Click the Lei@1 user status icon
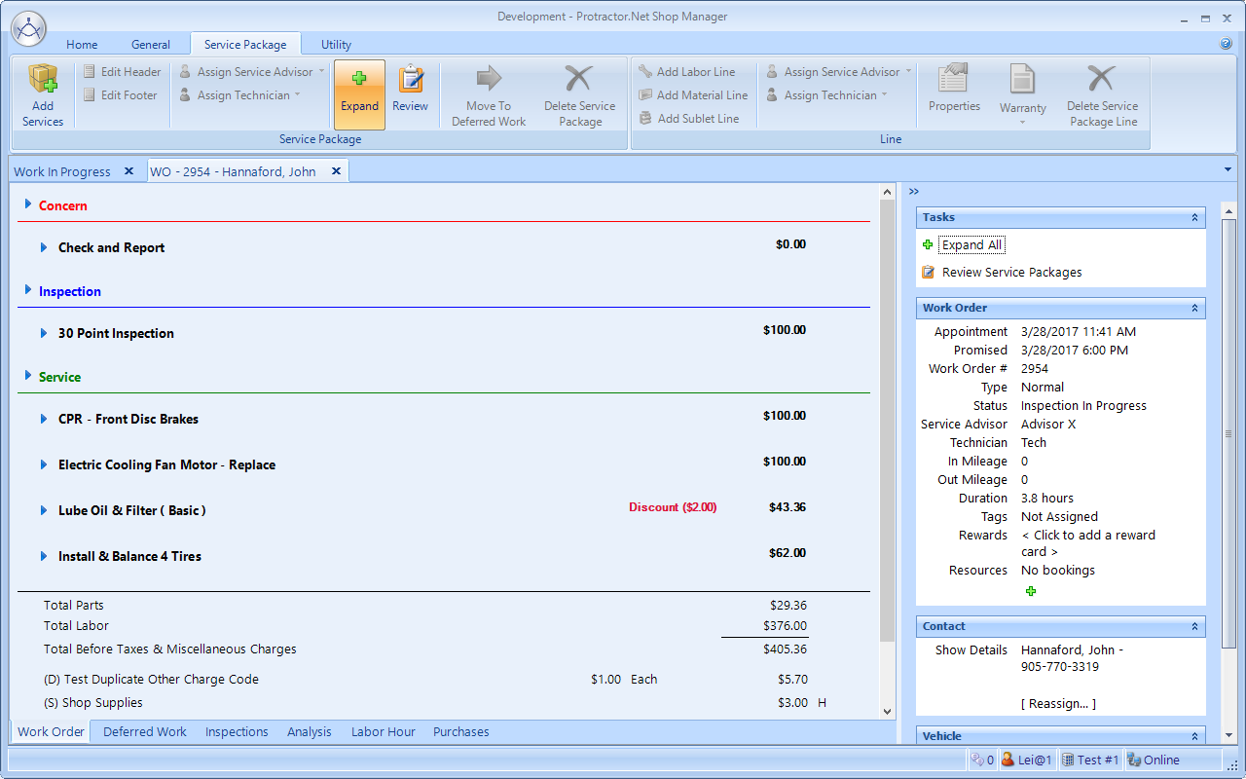Screen dimensions: 1246x779 tap(1028, 760)
